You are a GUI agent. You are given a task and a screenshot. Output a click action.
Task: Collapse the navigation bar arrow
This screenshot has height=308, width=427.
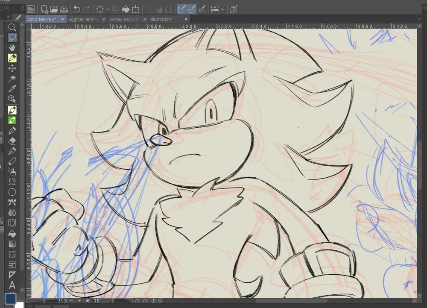click(x=160, y=301)
